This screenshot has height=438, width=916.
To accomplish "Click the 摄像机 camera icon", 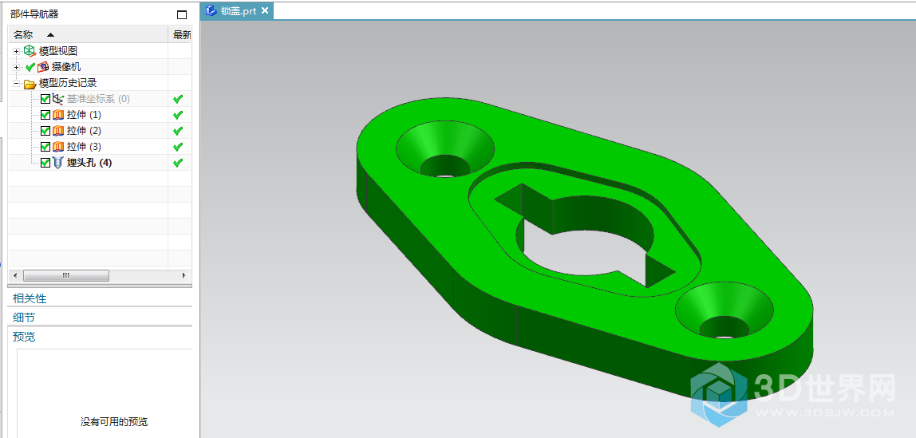I will pos(42,67).
